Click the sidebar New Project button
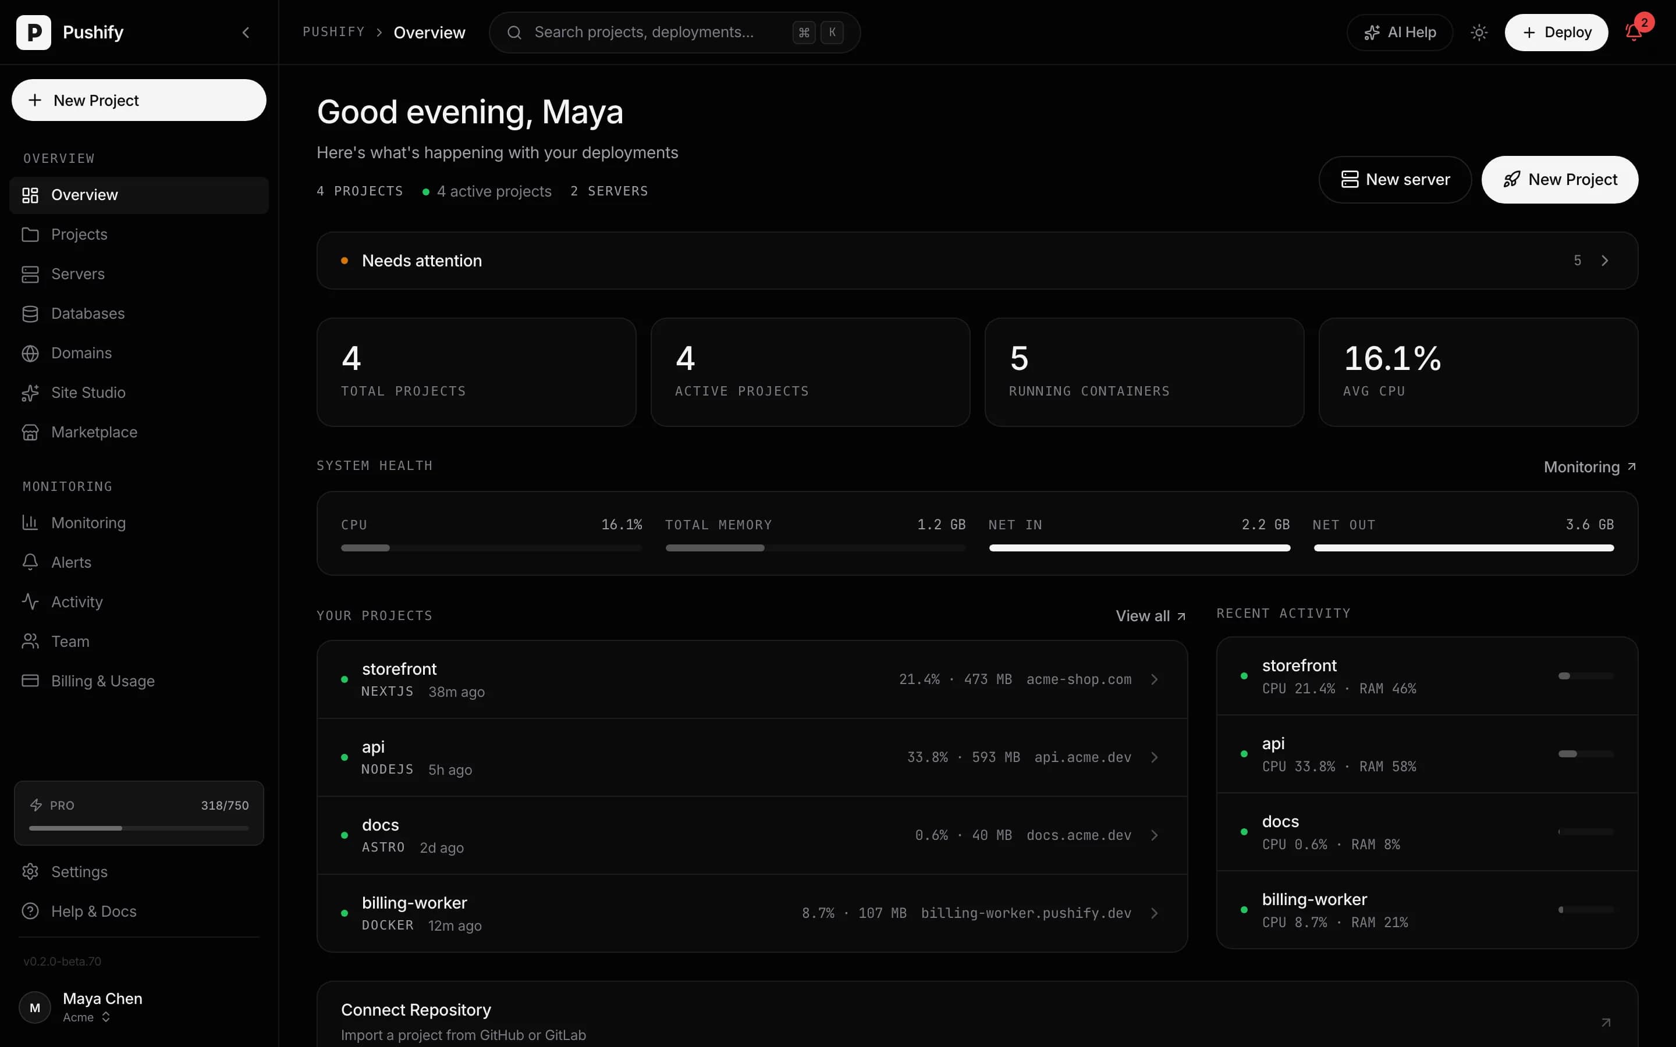The width and height of the screenshot is (1676, 1047). point(139,101)
